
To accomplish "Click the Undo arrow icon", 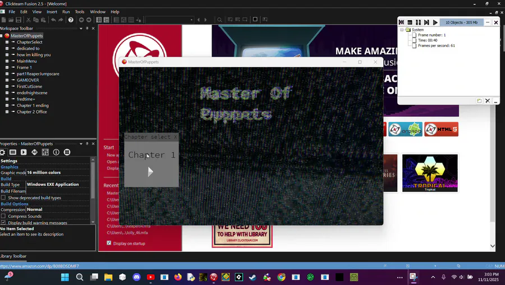I will pos(53,20).
